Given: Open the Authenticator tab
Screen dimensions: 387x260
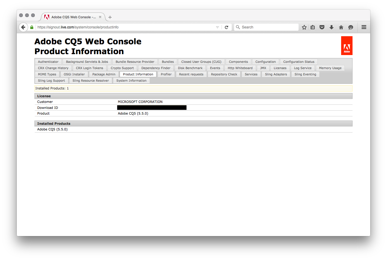Looking at the screenshot, I should [48, 62].
